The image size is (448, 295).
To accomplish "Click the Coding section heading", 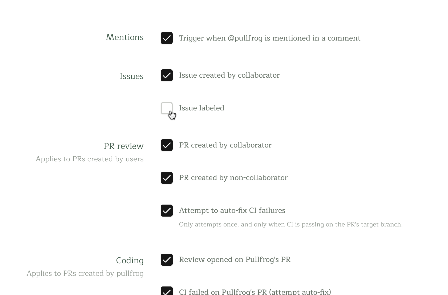I will tap(130, 261).
